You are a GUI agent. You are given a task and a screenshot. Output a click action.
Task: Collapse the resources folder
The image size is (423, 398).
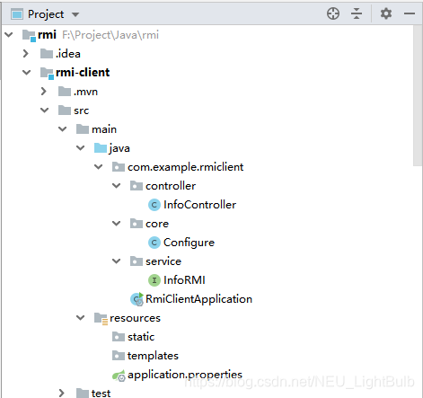[x=81, y=318]
